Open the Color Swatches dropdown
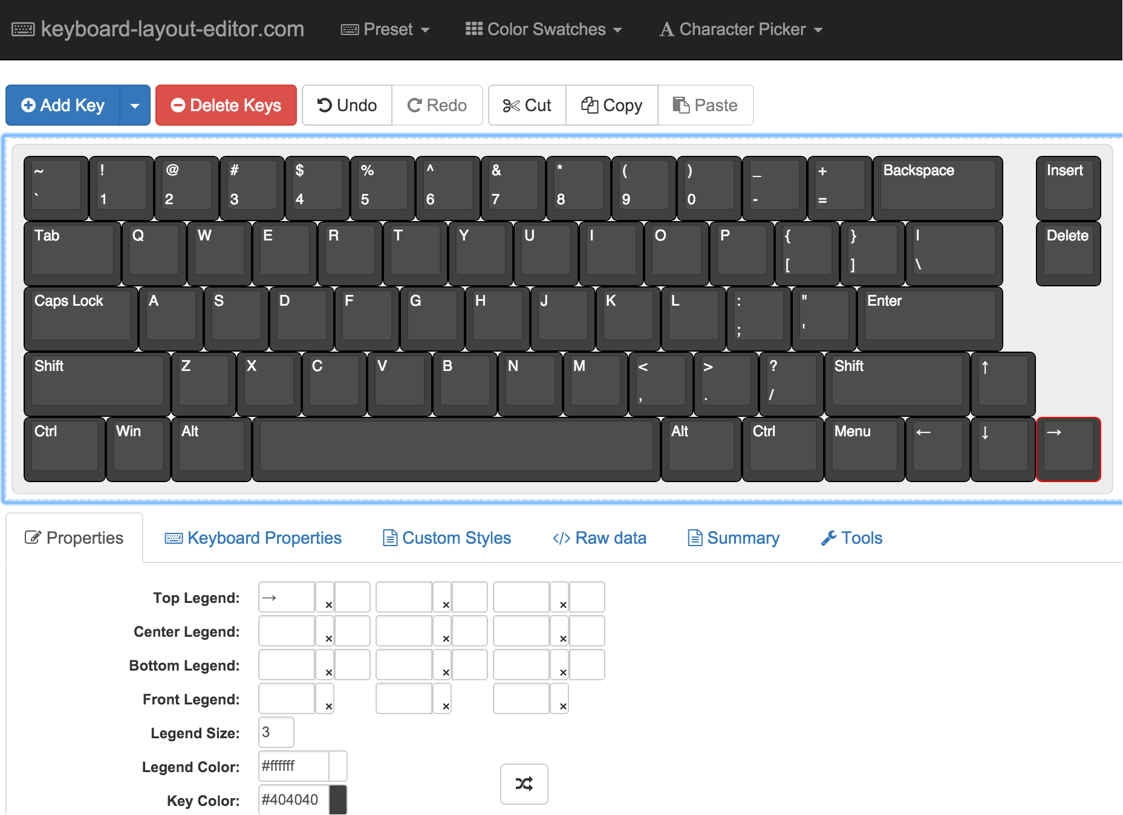The image size is (1123, 815). coord(544,29)
